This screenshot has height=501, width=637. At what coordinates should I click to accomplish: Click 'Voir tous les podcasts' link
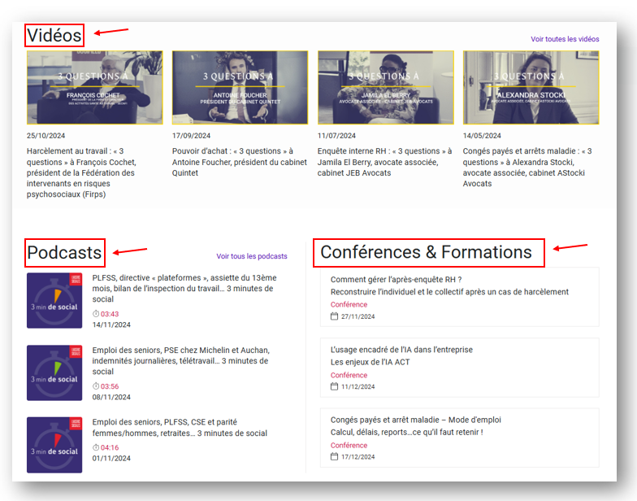252,256
